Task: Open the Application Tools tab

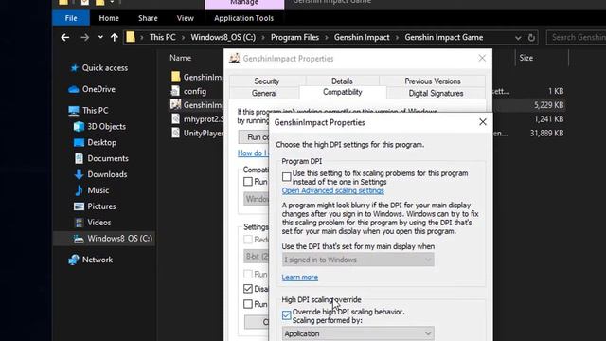Action: coord(243,18)
